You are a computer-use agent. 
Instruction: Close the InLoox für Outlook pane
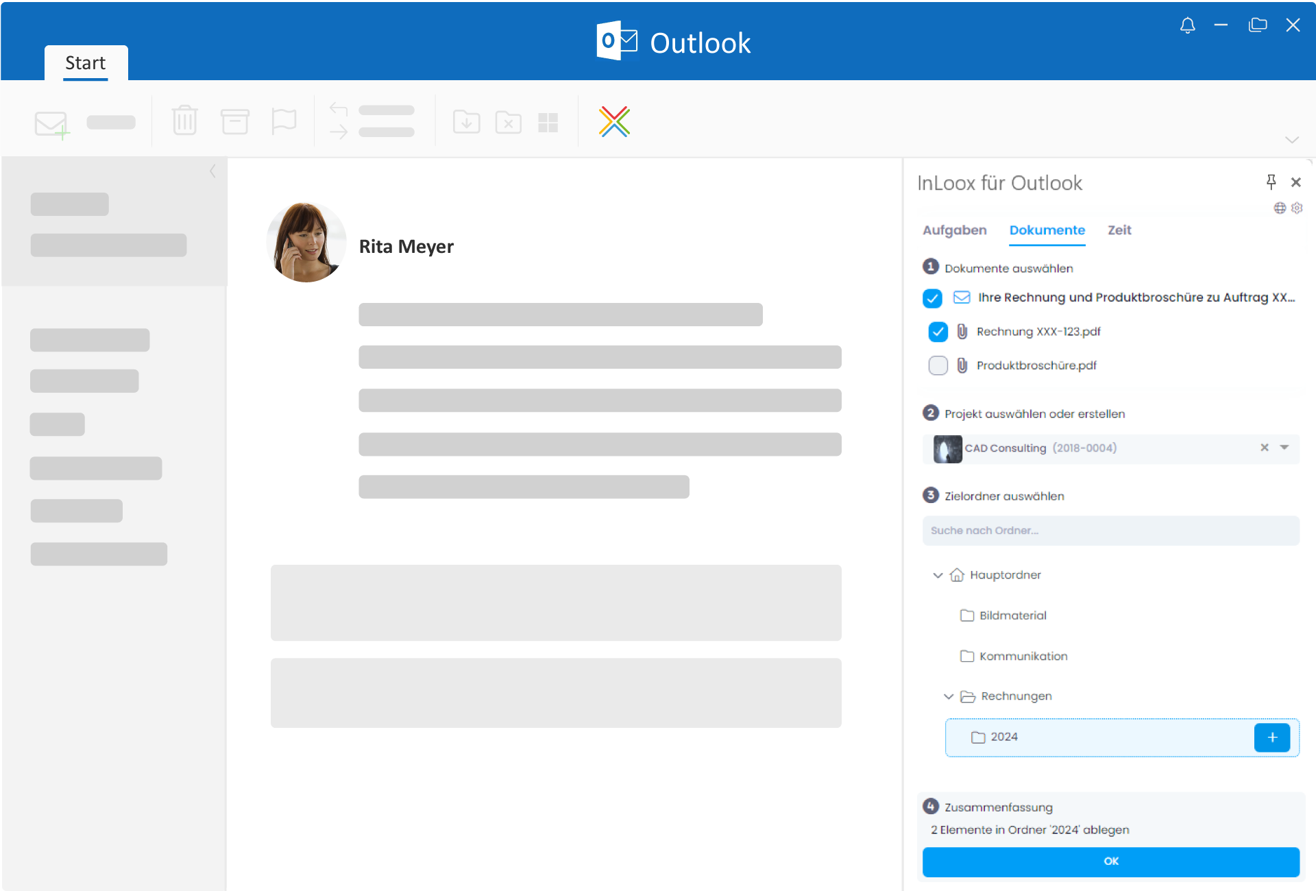coord(1295,182)
